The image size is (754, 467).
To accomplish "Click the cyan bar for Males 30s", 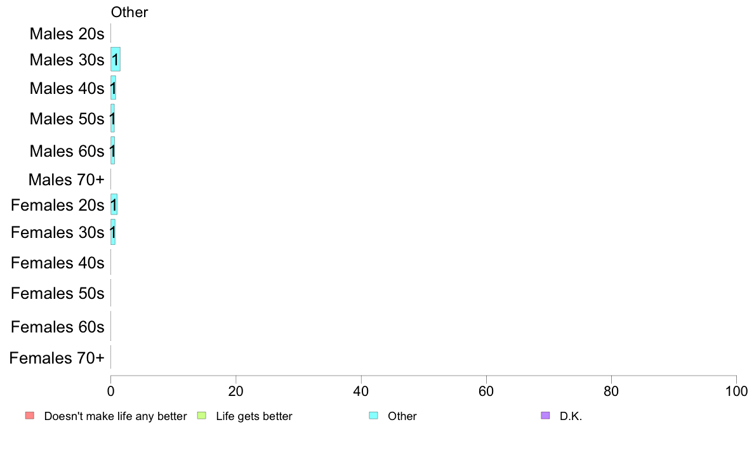I will tap(116, 59).
